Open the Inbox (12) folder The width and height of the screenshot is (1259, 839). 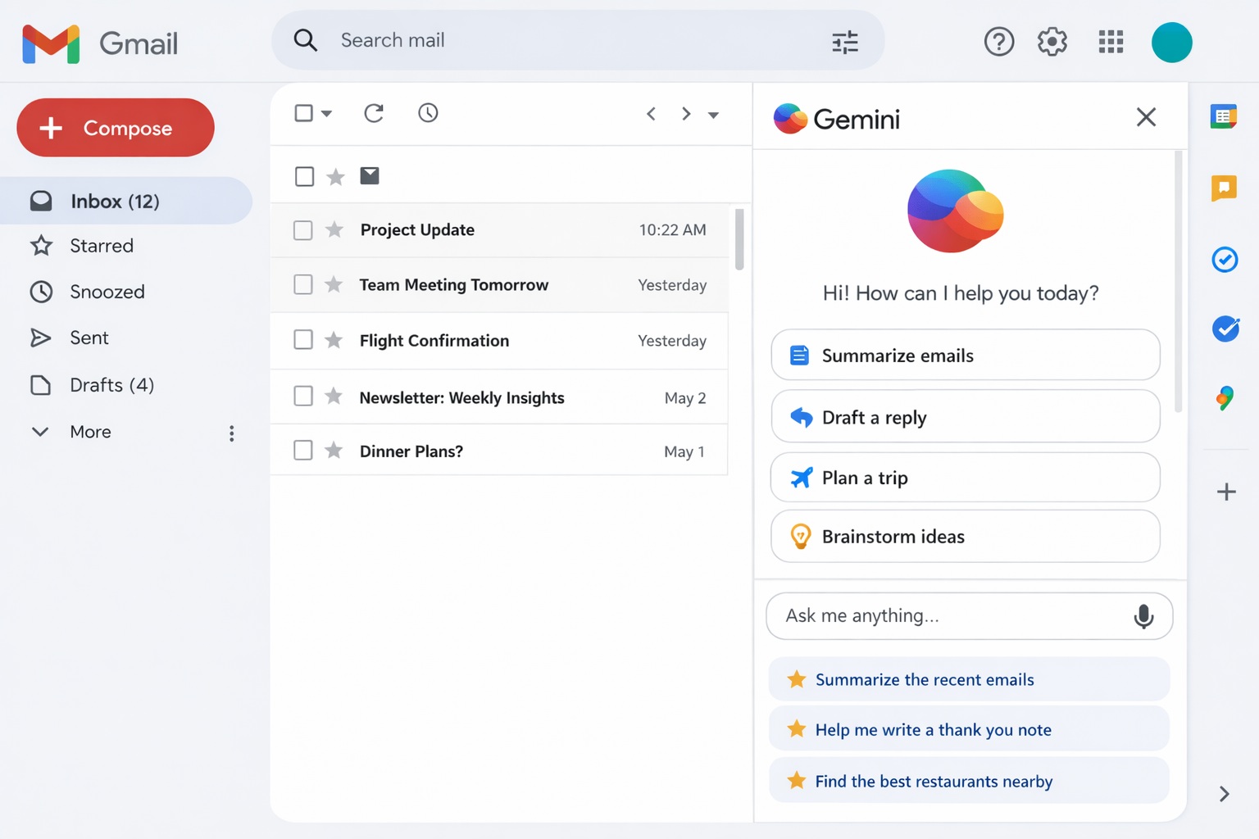pos(126,201)
